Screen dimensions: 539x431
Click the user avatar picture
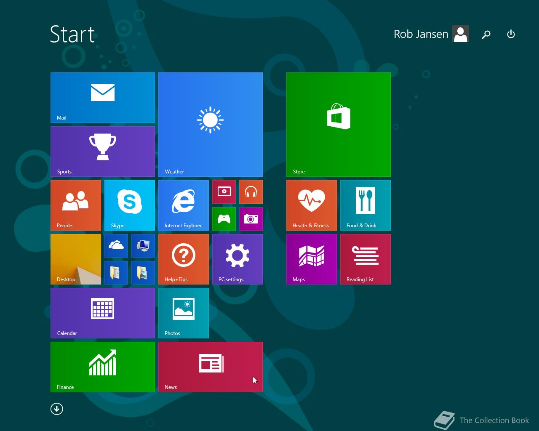461,34
